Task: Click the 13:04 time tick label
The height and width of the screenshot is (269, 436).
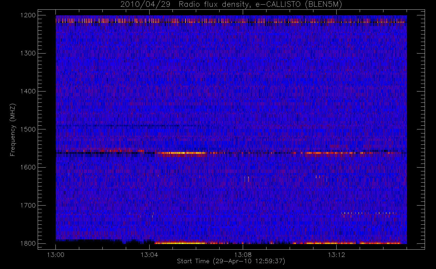Action: 149,255
